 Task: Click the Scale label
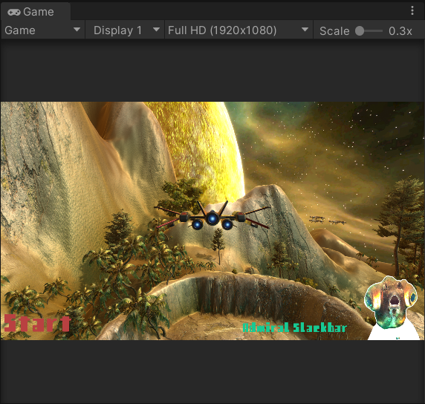point(334,31)
